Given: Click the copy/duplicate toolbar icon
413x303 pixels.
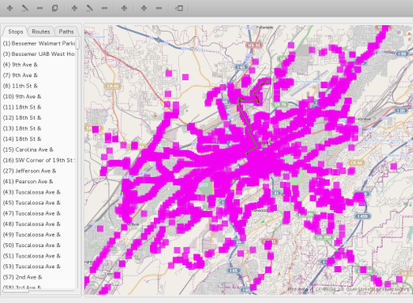Looking at the screenshot, I should 54,8.
